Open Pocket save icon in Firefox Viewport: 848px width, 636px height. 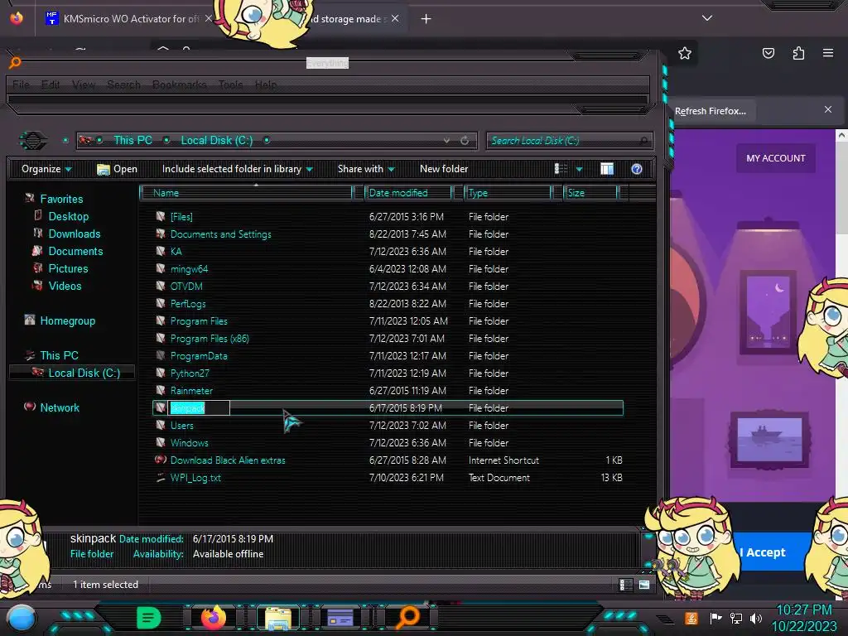(x=768, y=53)
